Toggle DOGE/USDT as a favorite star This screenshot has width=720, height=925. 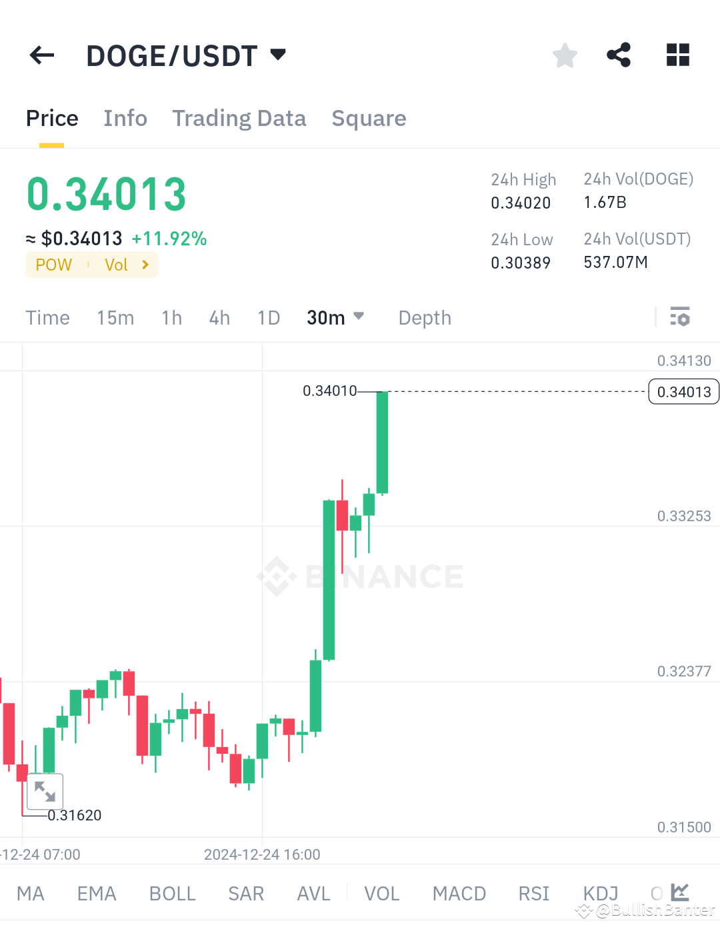coord(565,55)
